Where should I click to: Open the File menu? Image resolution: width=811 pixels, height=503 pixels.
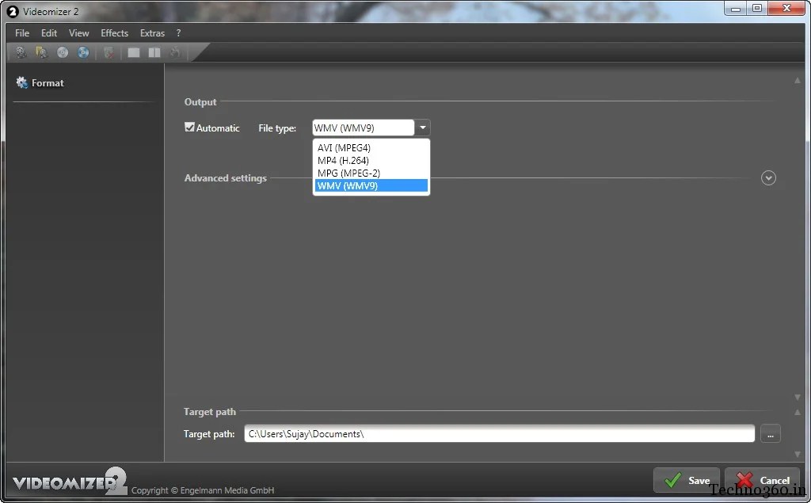tap(22, 32)
